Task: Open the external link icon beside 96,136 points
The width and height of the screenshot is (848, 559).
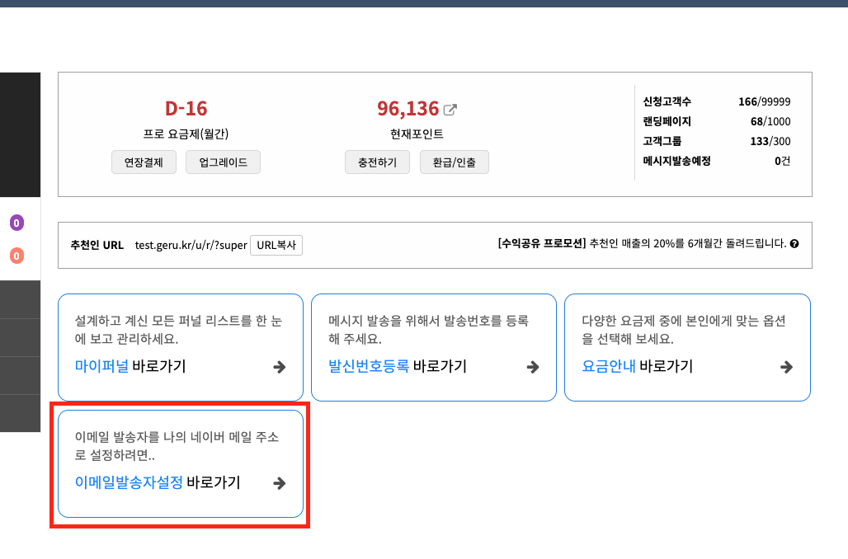Action: pos(450,110)
